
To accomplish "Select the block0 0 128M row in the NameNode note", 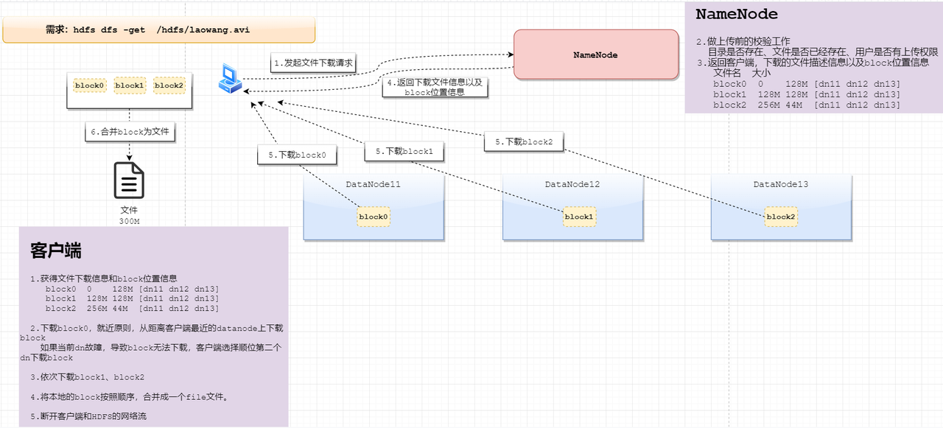I will [807, 84].
